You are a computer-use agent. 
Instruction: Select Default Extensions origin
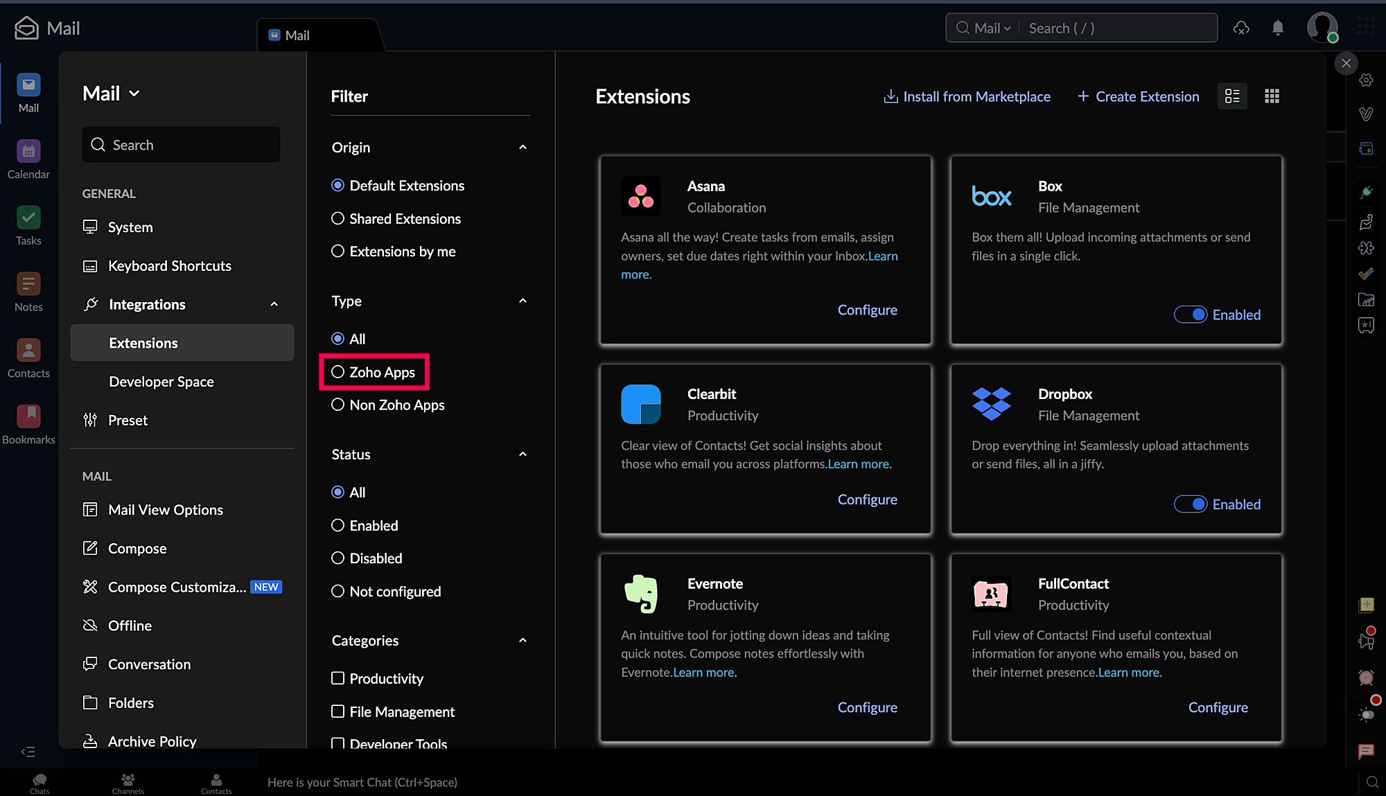click(x=398, y=186)
